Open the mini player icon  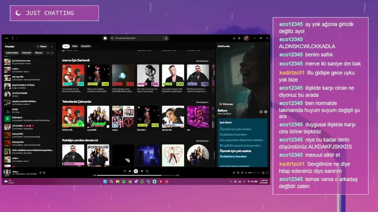click(x=263, y=173)
